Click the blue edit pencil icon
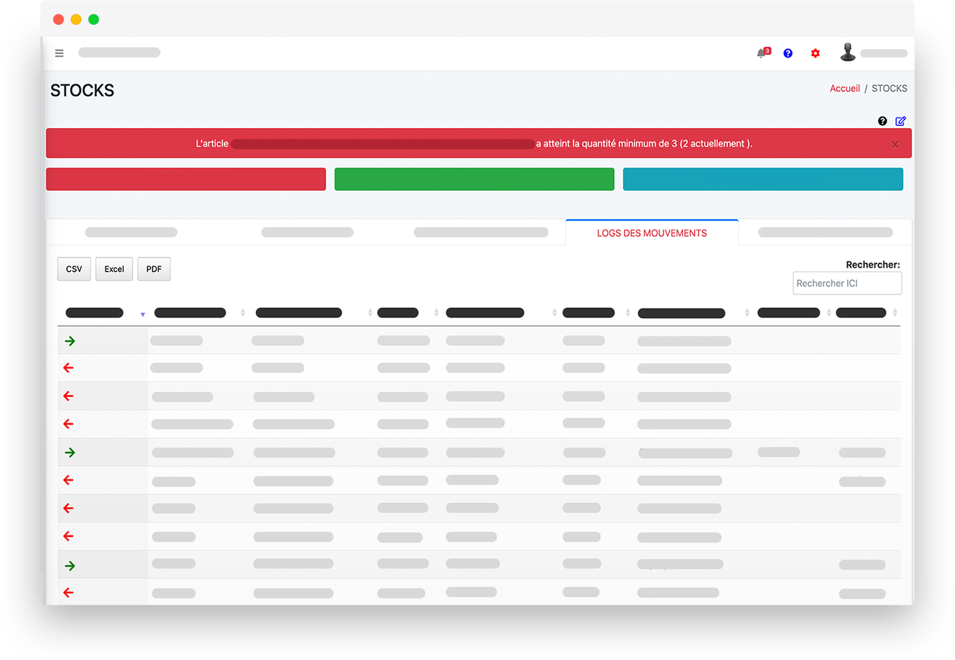This screenshot has width=955, height=660. pyautogui.click(x=900, y=121)
